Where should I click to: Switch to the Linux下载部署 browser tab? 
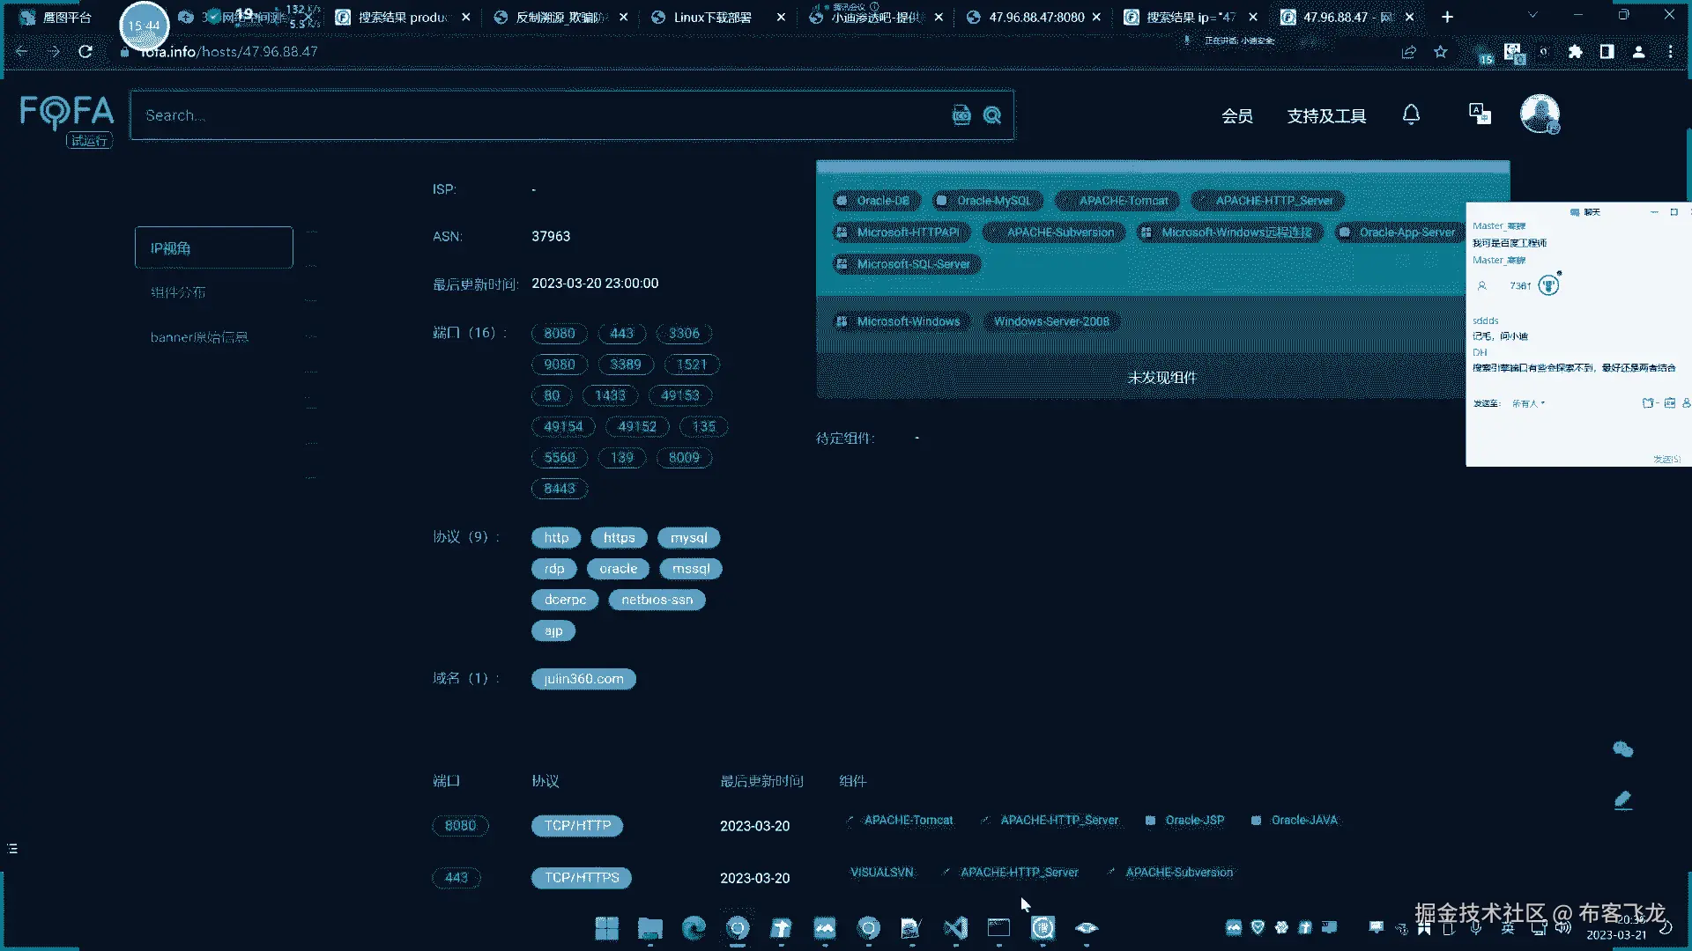coord(712,17)
